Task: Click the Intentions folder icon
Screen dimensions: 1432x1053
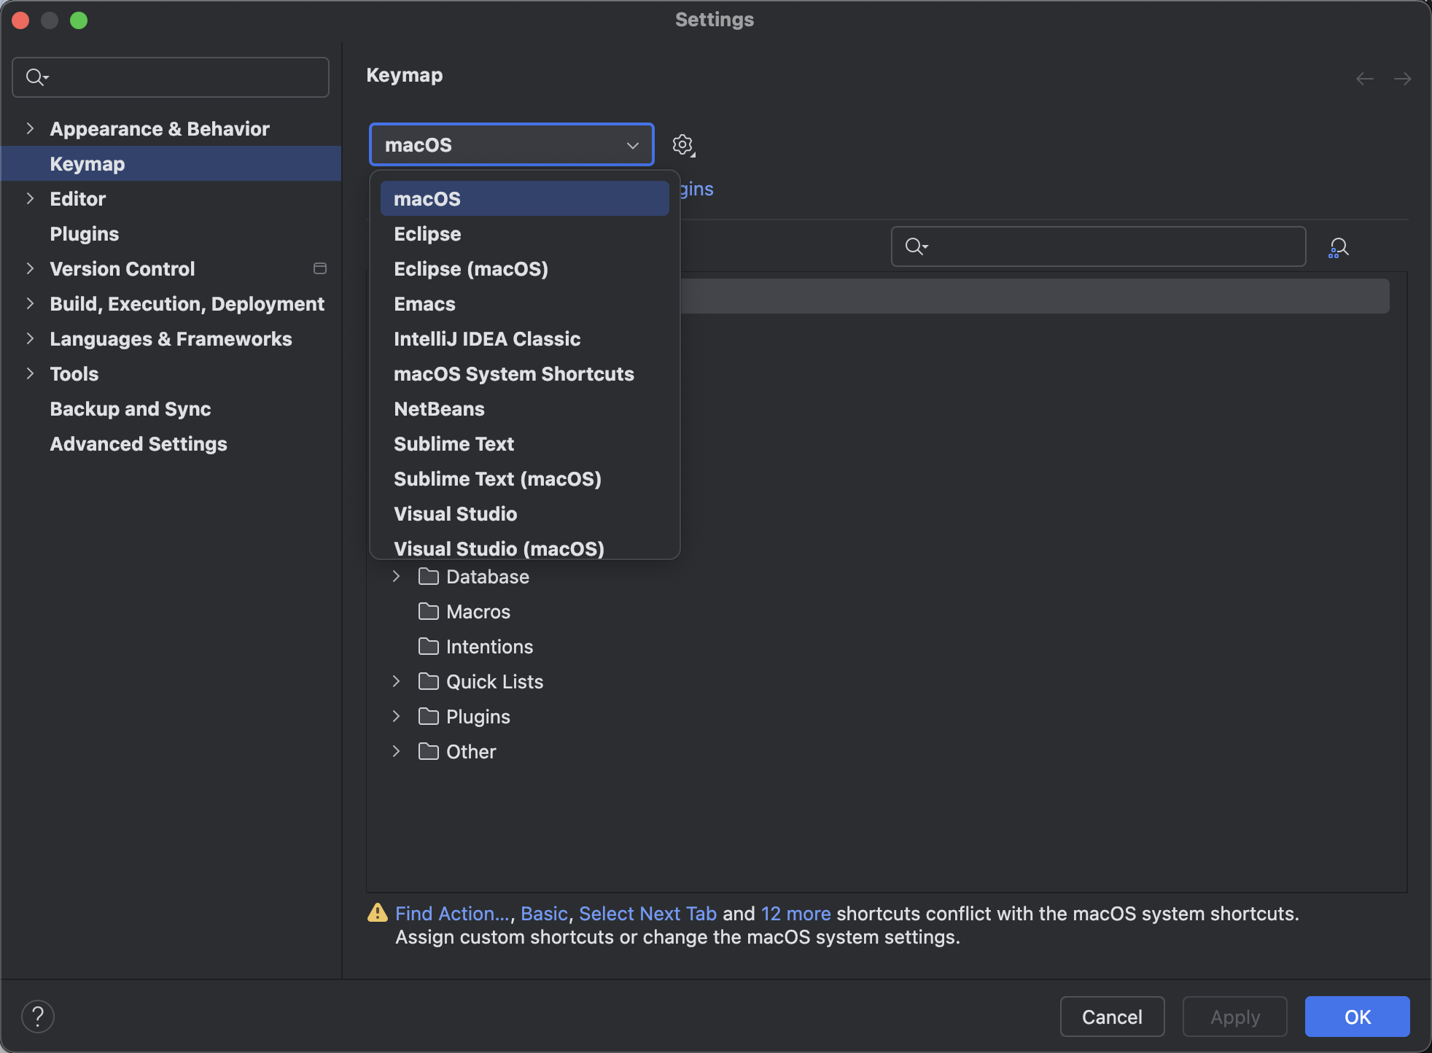Action: click(x=429, y=647)
